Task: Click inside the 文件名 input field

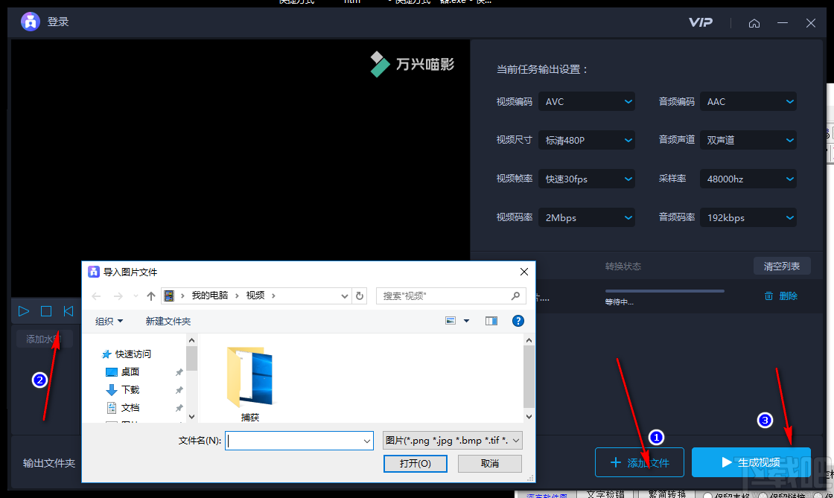Action: [298, 440]
